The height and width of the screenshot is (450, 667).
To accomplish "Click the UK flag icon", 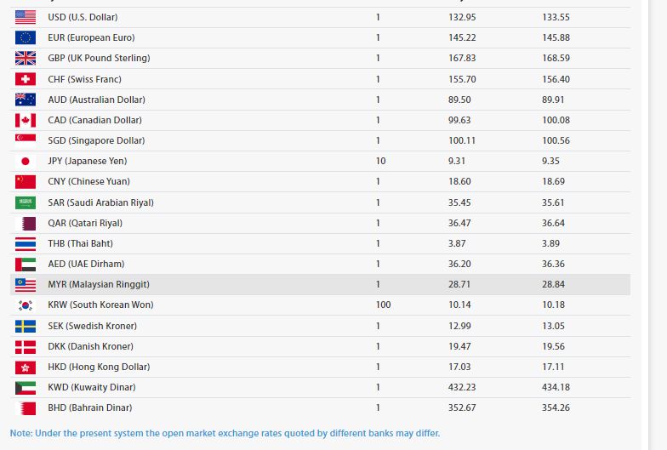I will [x=26, y=58].
